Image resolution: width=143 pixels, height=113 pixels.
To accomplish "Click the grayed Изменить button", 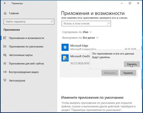I will coord(110,73).
